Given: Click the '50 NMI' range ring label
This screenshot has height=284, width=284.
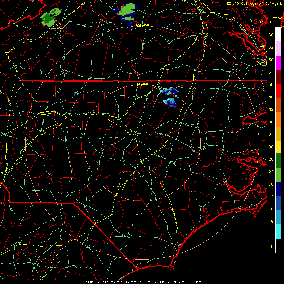Looking at the screenshot, I should [x=142, y=84].
